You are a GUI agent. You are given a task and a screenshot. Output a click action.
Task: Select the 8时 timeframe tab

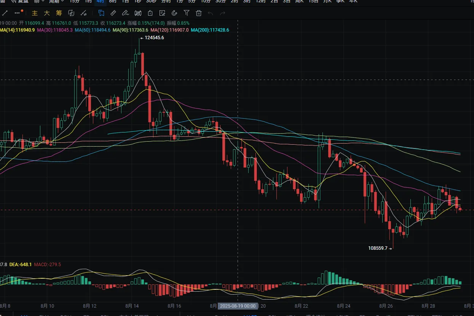[x=113, y=1]
